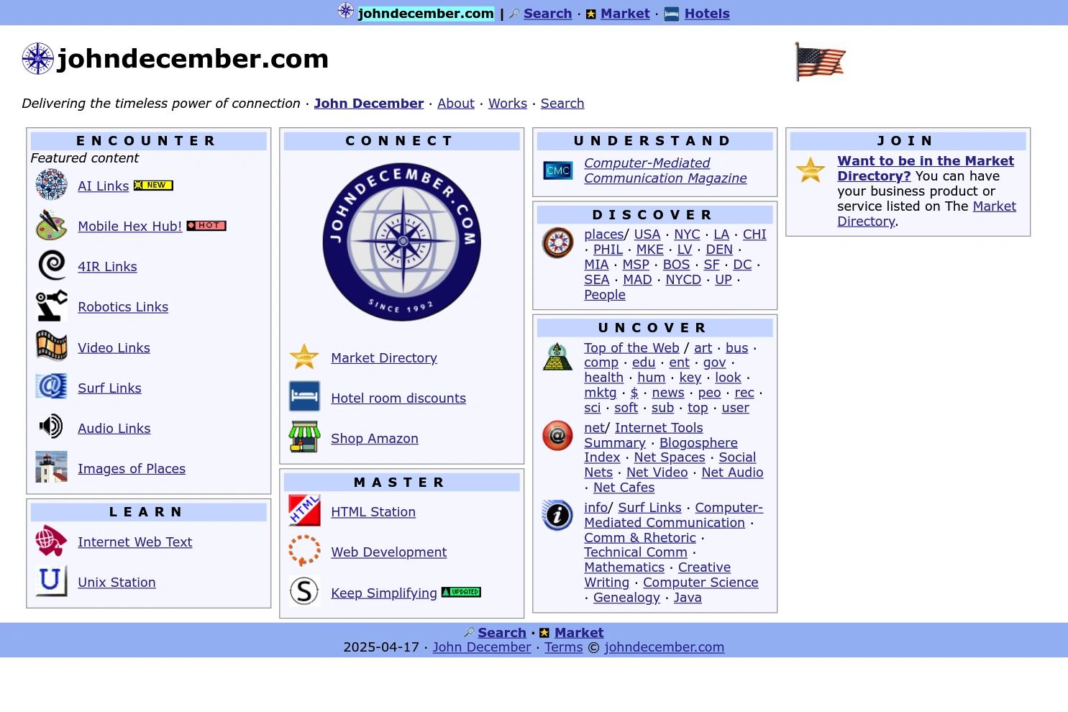1068x712 pixels.
Task: Click the Video Links film strip icon
Action: 50,345
